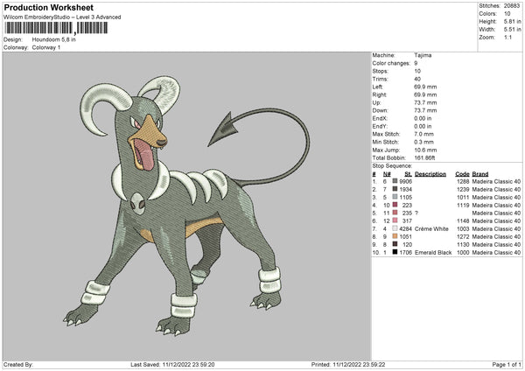Select the 'Colorway 1' value
Screen dimensions: 525x371
(46, 47)
